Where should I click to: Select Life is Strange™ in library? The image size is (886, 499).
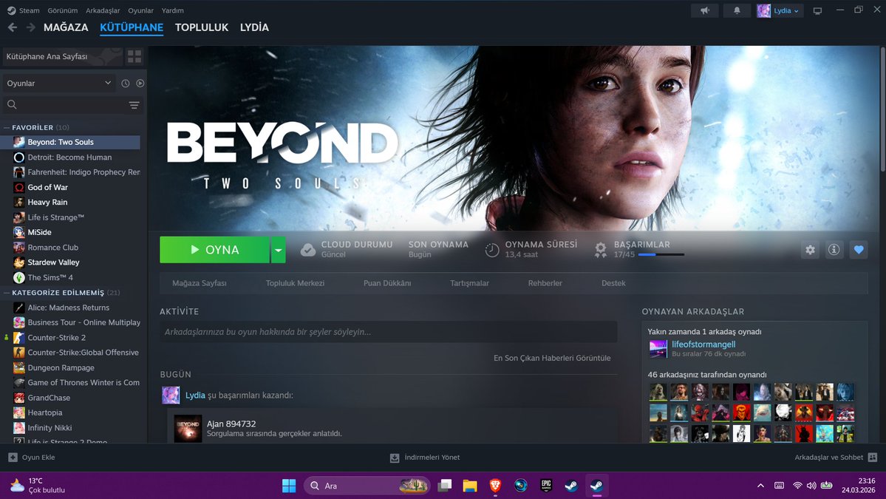click(70, 217)
